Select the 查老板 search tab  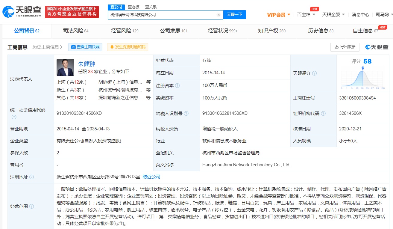click(133, 7)
